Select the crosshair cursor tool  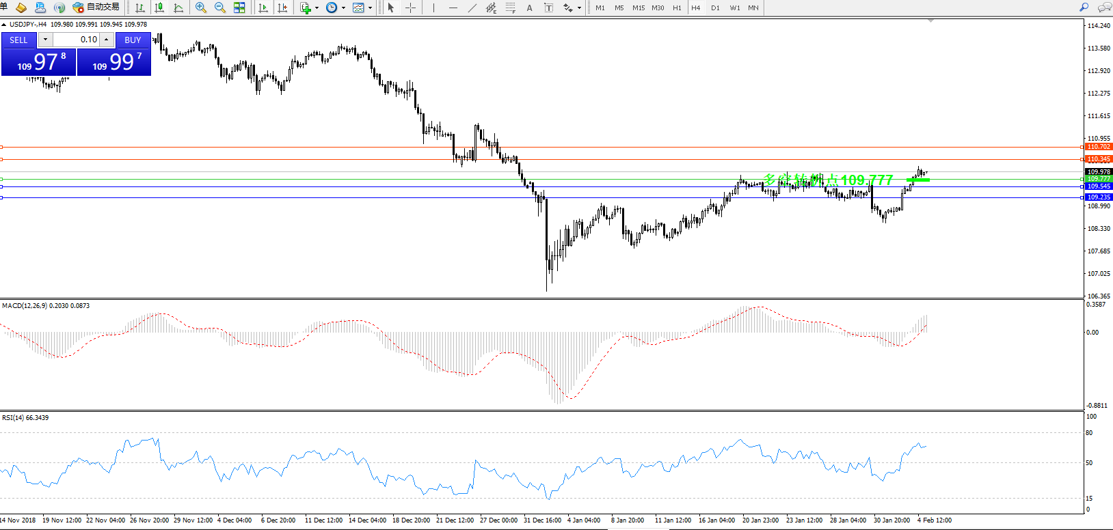tap(410, 8)
